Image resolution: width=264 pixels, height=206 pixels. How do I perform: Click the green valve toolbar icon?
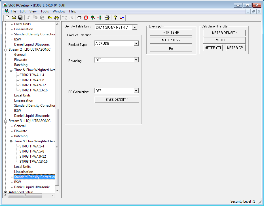(93, 18)
